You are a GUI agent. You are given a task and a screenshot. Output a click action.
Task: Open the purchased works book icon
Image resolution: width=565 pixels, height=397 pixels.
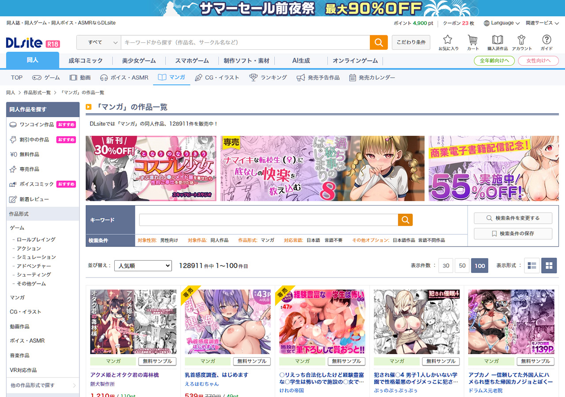coord(497,42)
